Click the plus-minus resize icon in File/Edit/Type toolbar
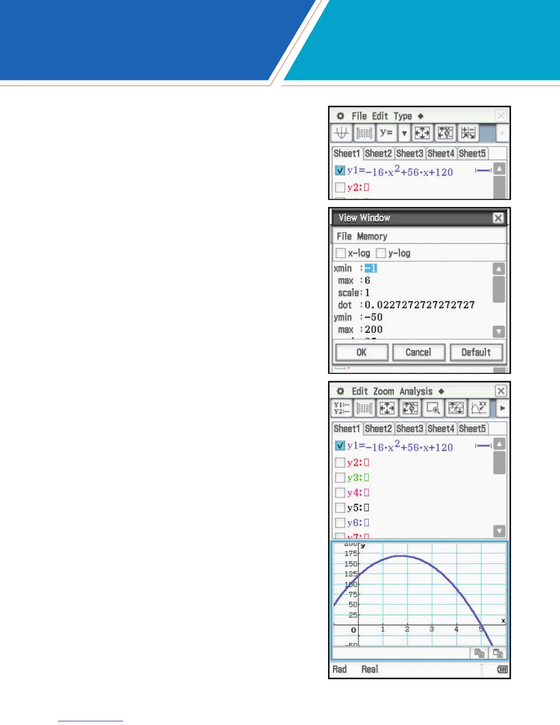Screen dimensions: 560x725 (x=468, y=133)
